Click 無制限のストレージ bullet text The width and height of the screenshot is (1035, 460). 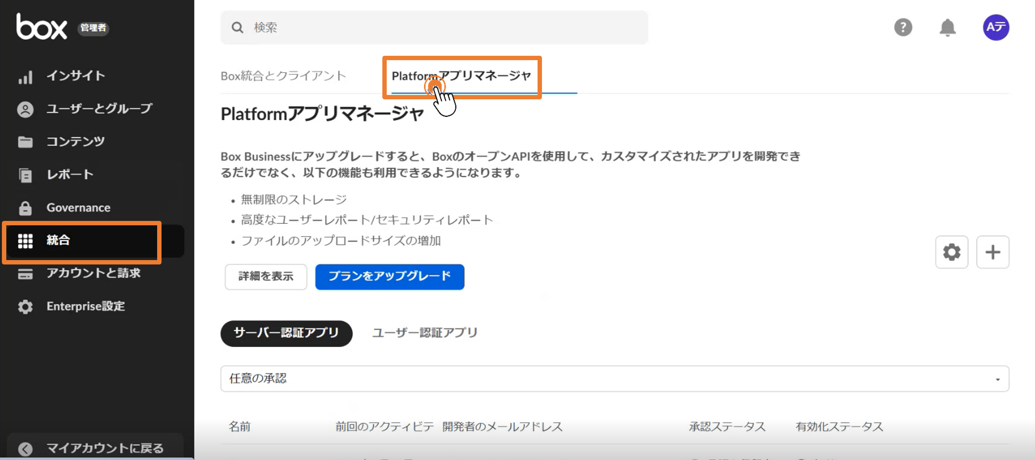[293, 200]
